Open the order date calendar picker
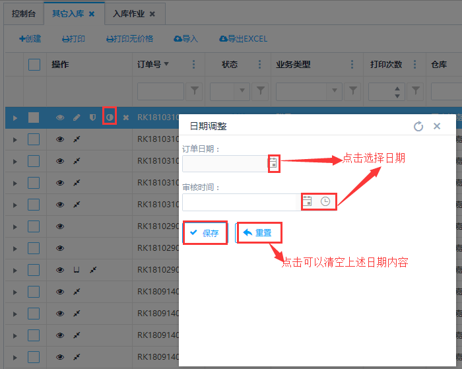 tap(274, 163)
